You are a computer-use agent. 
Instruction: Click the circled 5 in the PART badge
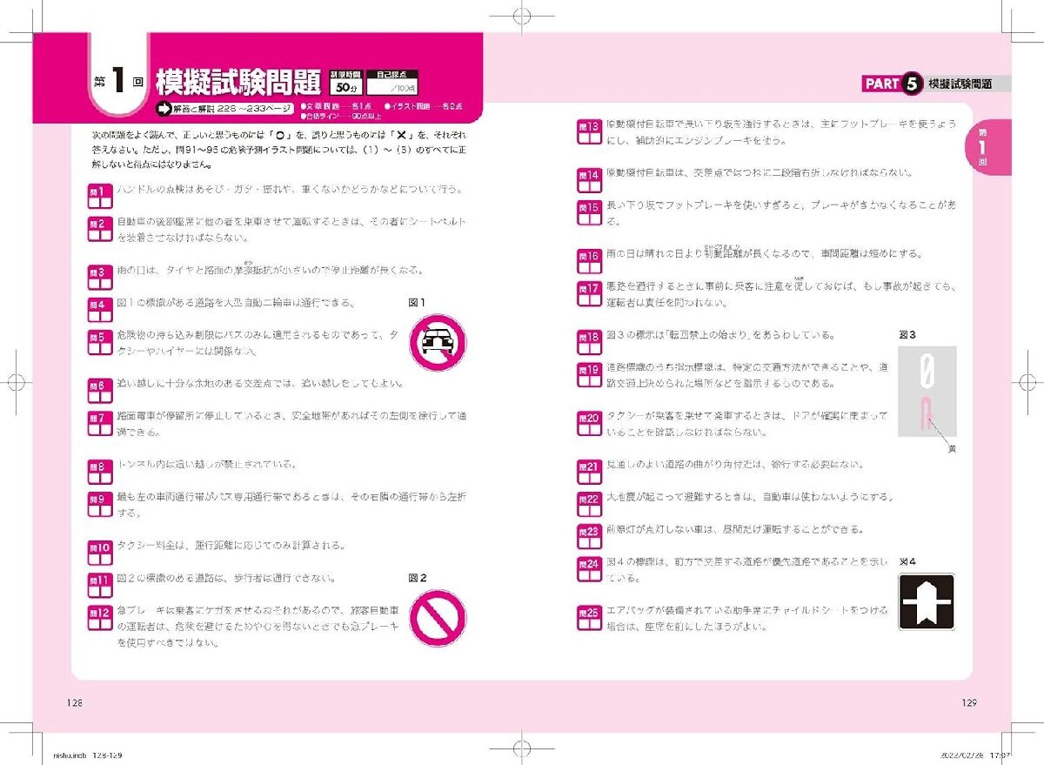pyautogui.click(x=911, y=84)
